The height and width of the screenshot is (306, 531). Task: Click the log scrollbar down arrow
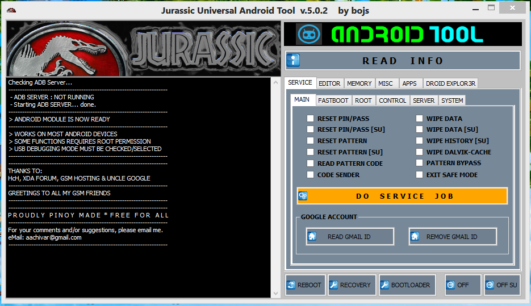(275, 294)
